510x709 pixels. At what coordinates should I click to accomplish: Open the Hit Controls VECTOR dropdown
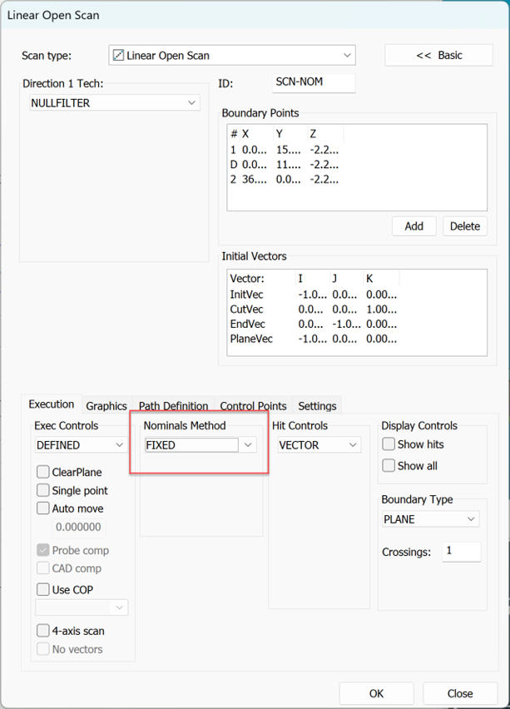click(319, 445)
